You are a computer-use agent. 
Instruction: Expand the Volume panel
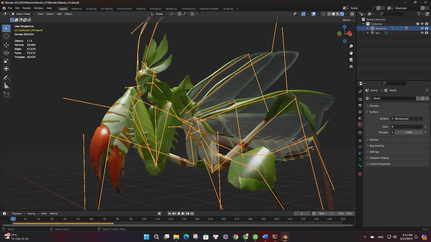pos(374,140)
